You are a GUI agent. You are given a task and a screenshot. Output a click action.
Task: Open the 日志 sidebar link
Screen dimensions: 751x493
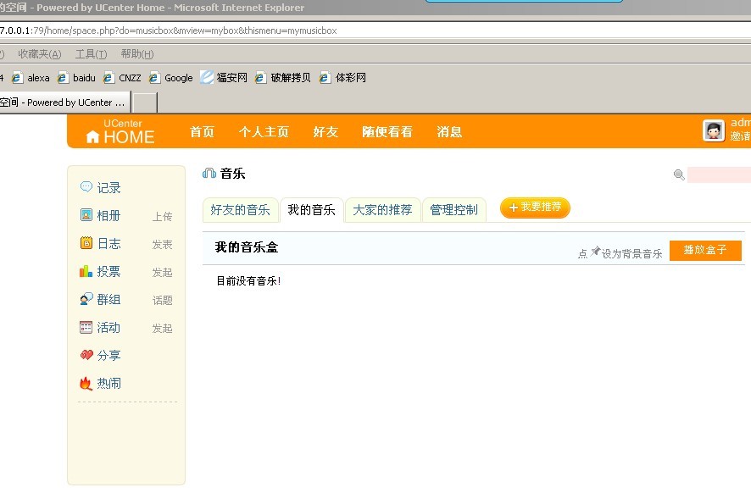pos(108,244)
